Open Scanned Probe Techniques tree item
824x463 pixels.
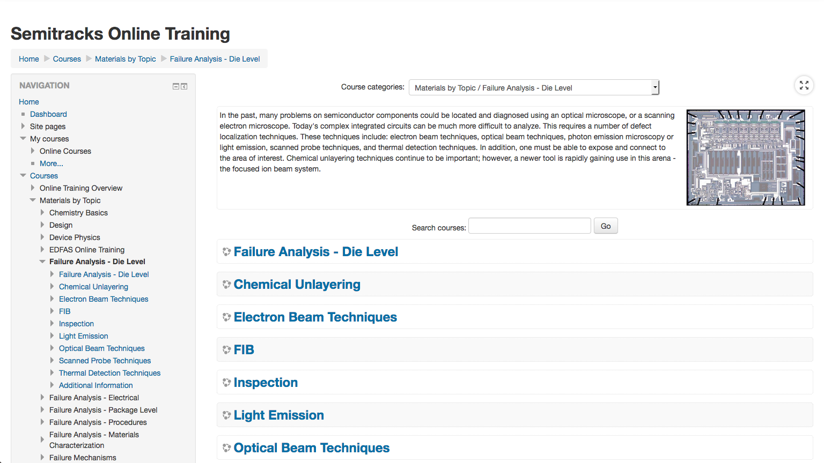[x=105, y=361]
